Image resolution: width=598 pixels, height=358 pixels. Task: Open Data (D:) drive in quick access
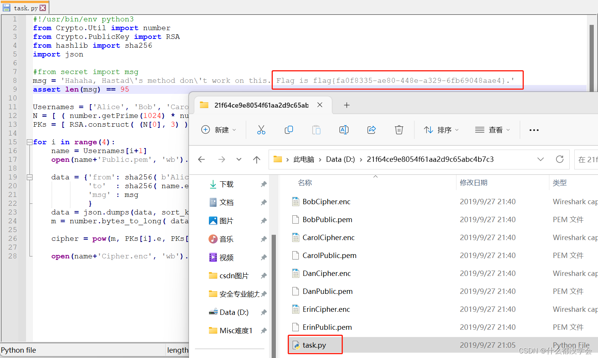[234, 313]
